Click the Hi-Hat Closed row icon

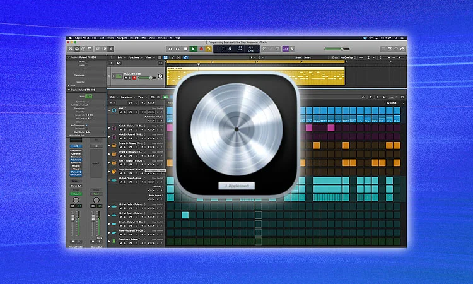pyautogui.click(x=114, y=179)
